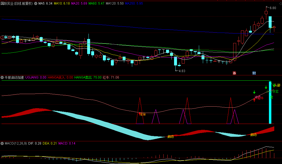The image size is (282, 164).
Task: Click the MACD: 0.14 value
Action: (67, 143)
